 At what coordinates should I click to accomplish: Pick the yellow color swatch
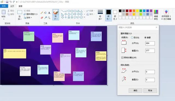click(x=137, y=11)
